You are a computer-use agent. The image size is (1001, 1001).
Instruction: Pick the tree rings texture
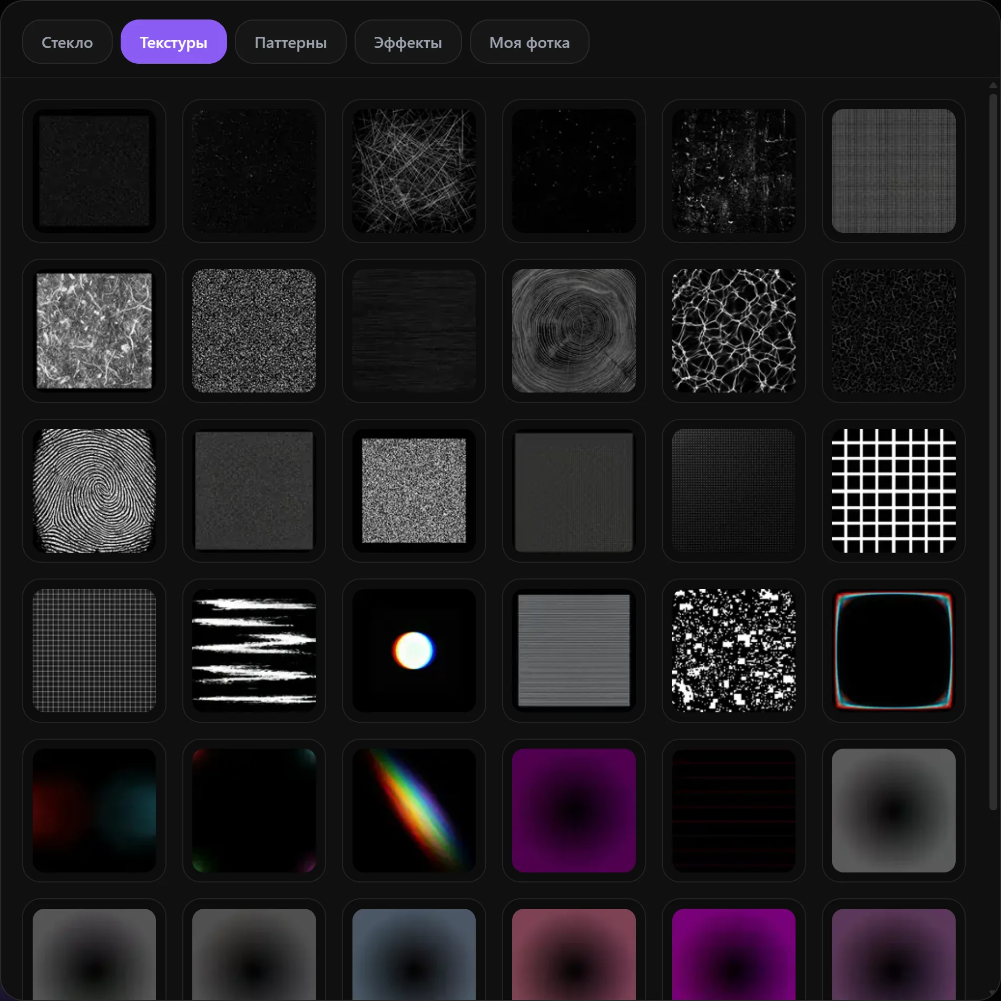[x=574, y=331]
